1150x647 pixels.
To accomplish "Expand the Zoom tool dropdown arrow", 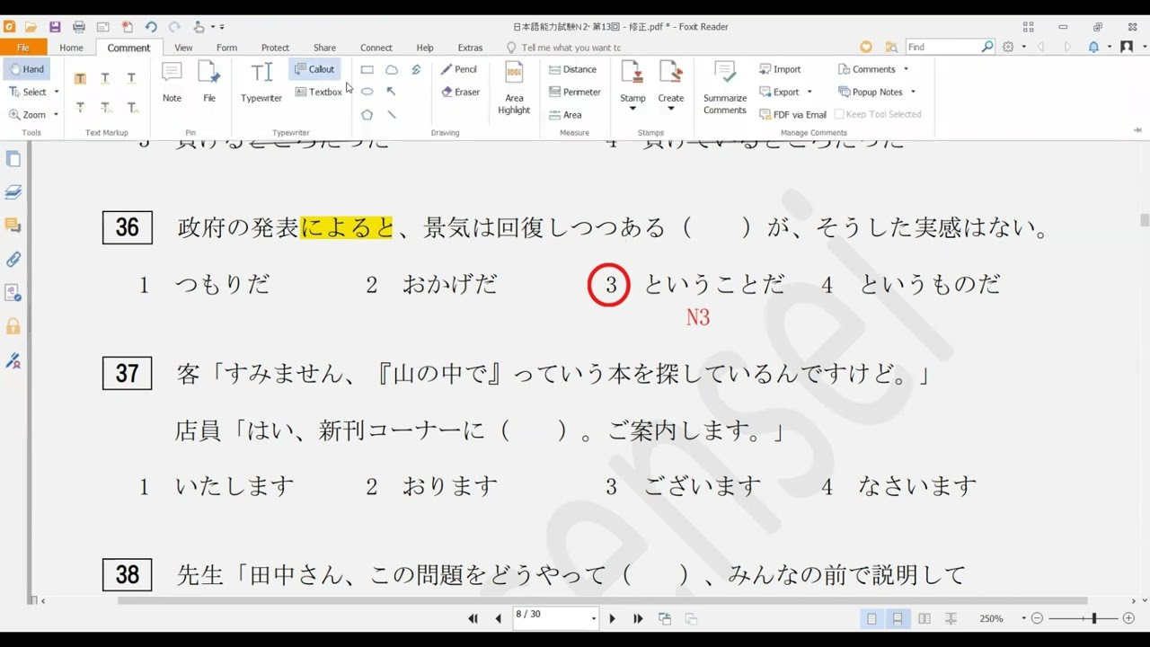I will (x=56, y=115).
